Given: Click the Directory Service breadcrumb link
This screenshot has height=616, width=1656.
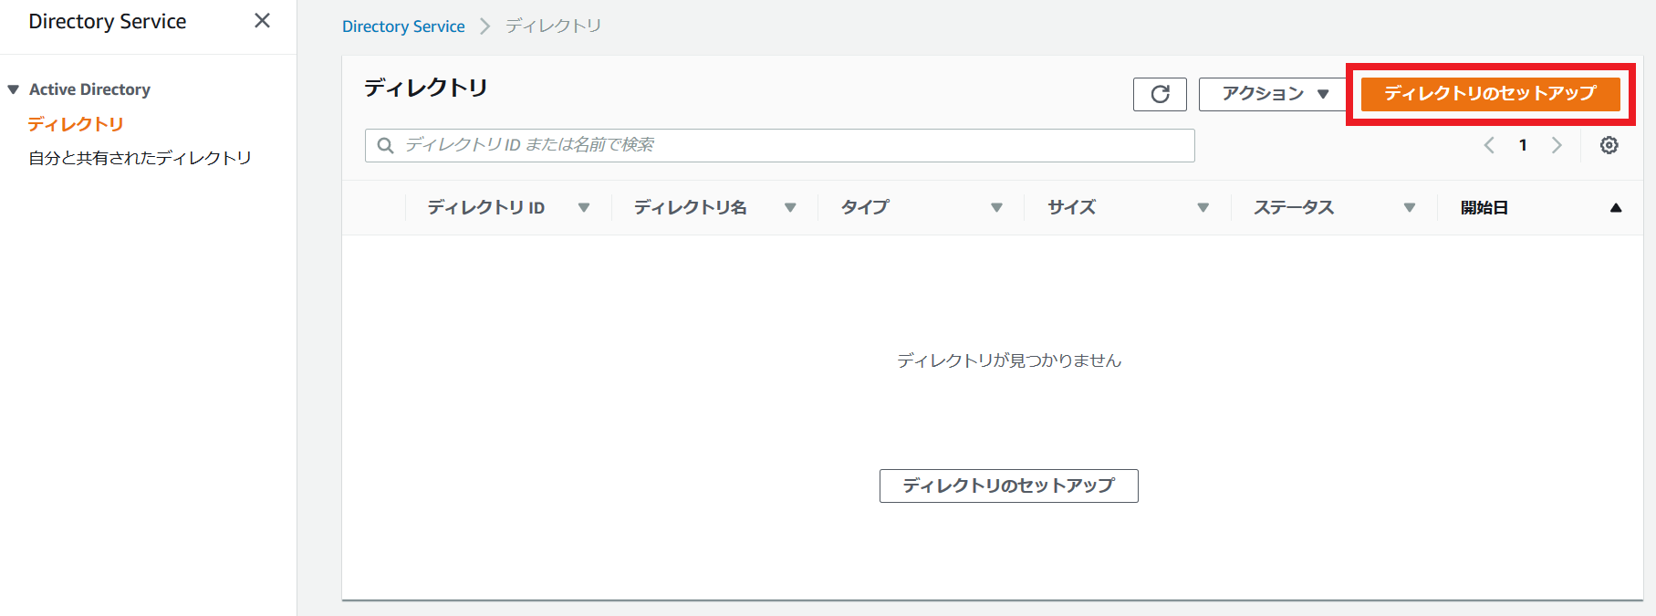Looking at the screenshot, I should click(403, 26).
